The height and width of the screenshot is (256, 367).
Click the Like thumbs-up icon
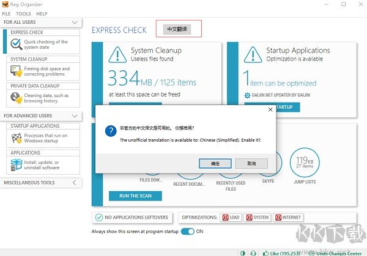[265, 253]
